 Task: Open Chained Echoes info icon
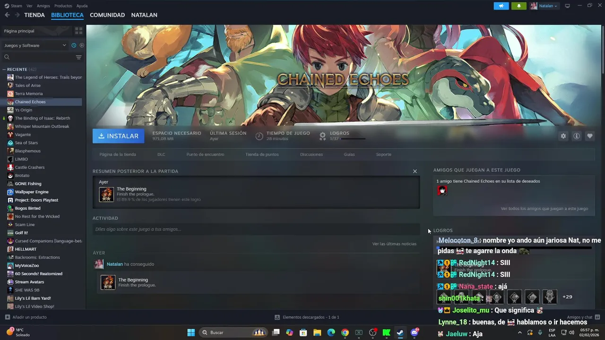pyautogui.click(x=577, y=136)
